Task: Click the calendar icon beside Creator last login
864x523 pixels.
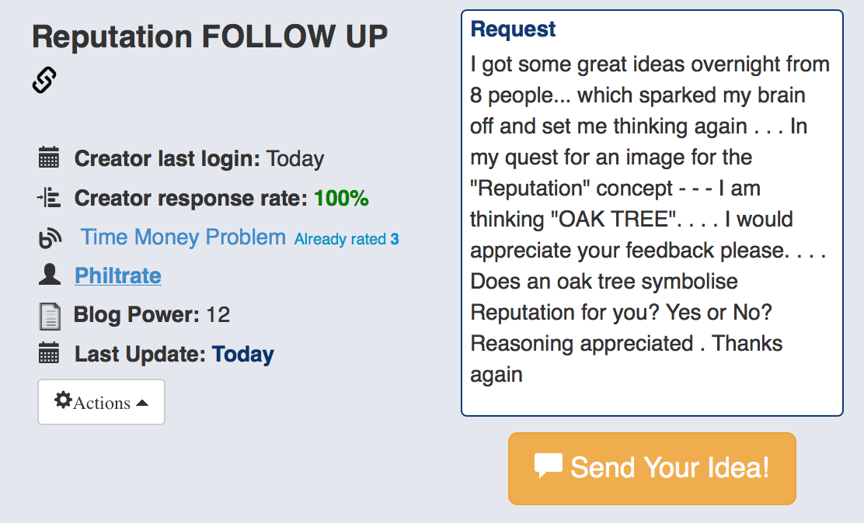Action: 49,158
